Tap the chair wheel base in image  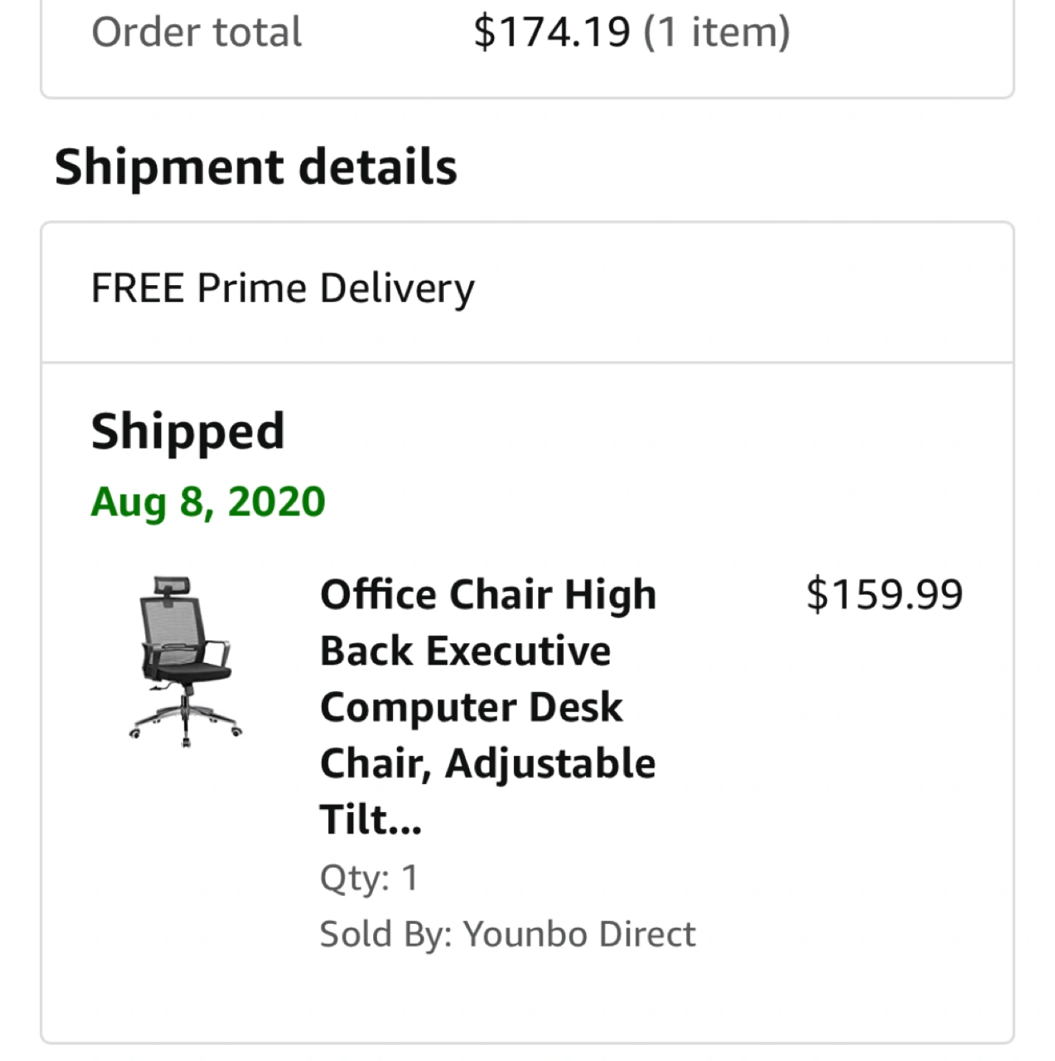pos(185,721)
